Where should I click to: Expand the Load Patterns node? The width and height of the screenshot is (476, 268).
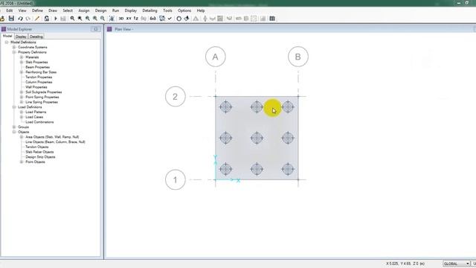[x=22, y=112]
